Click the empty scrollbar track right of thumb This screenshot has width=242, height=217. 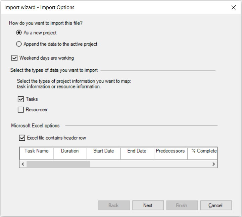point(150,164)
